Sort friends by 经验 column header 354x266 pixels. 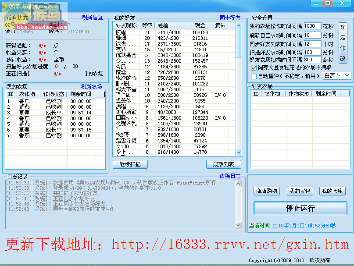171,25
